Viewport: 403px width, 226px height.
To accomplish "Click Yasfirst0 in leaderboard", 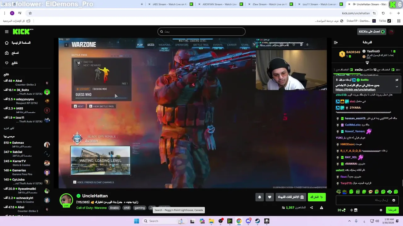I will 373,51.
